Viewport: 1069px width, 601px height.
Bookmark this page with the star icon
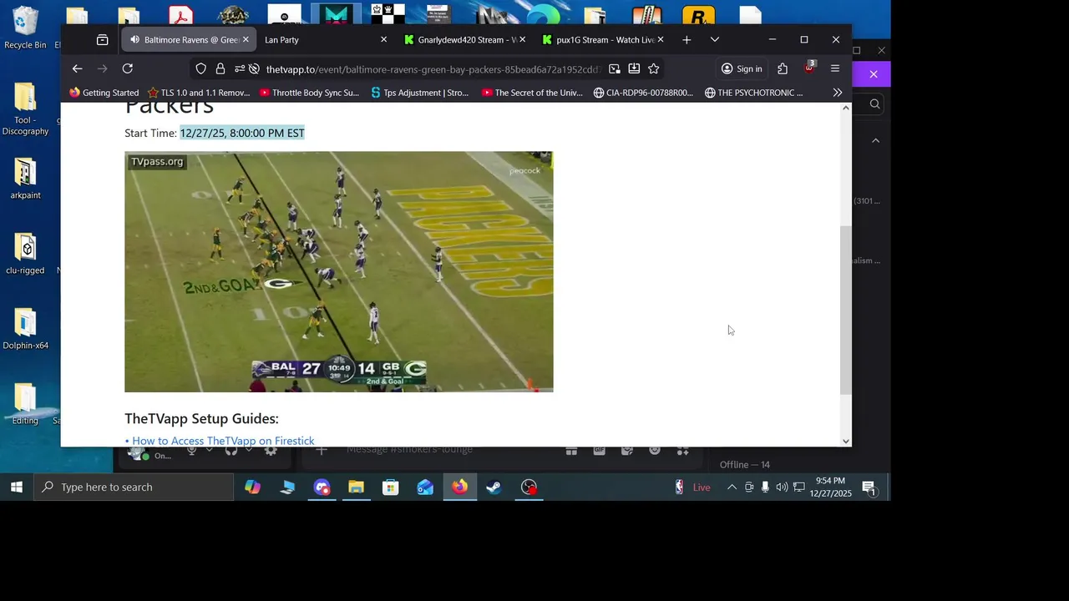(653, 69)
